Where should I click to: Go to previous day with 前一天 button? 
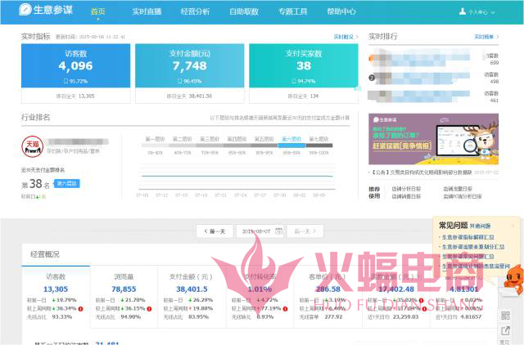(215, 231)
